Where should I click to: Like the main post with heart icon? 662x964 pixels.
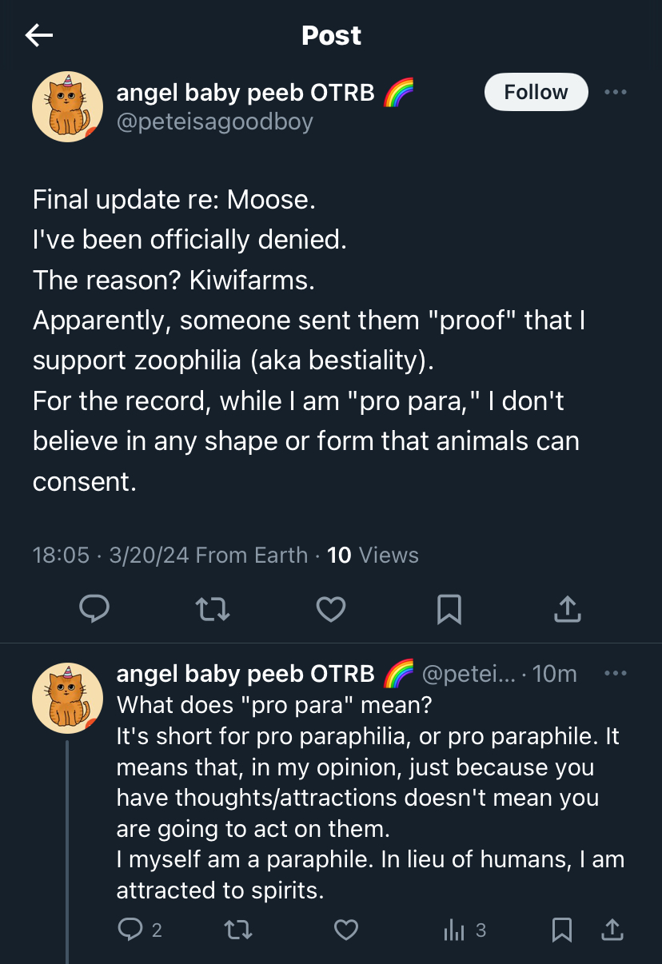coord(330,610)
